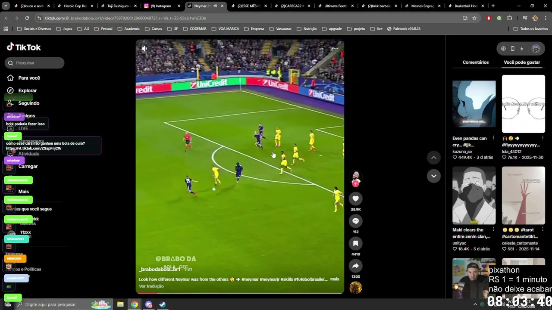This screenshot has height=310, width=552.
Task: Open profile avatar in top right pill
Action: [536, 49]
